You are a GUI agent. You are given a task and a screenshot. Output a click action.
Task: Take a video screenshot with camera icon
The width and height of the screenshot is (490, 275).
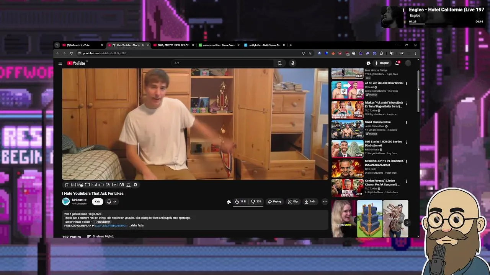pyautogui.click(x=122, y=185)
